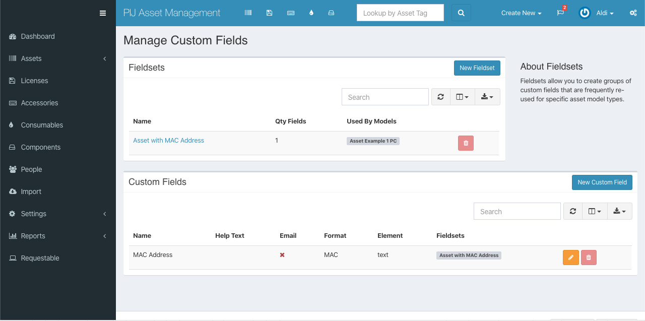Open Assets via top navbar barcode icon

pyautogui.click(x=248, y=13)
